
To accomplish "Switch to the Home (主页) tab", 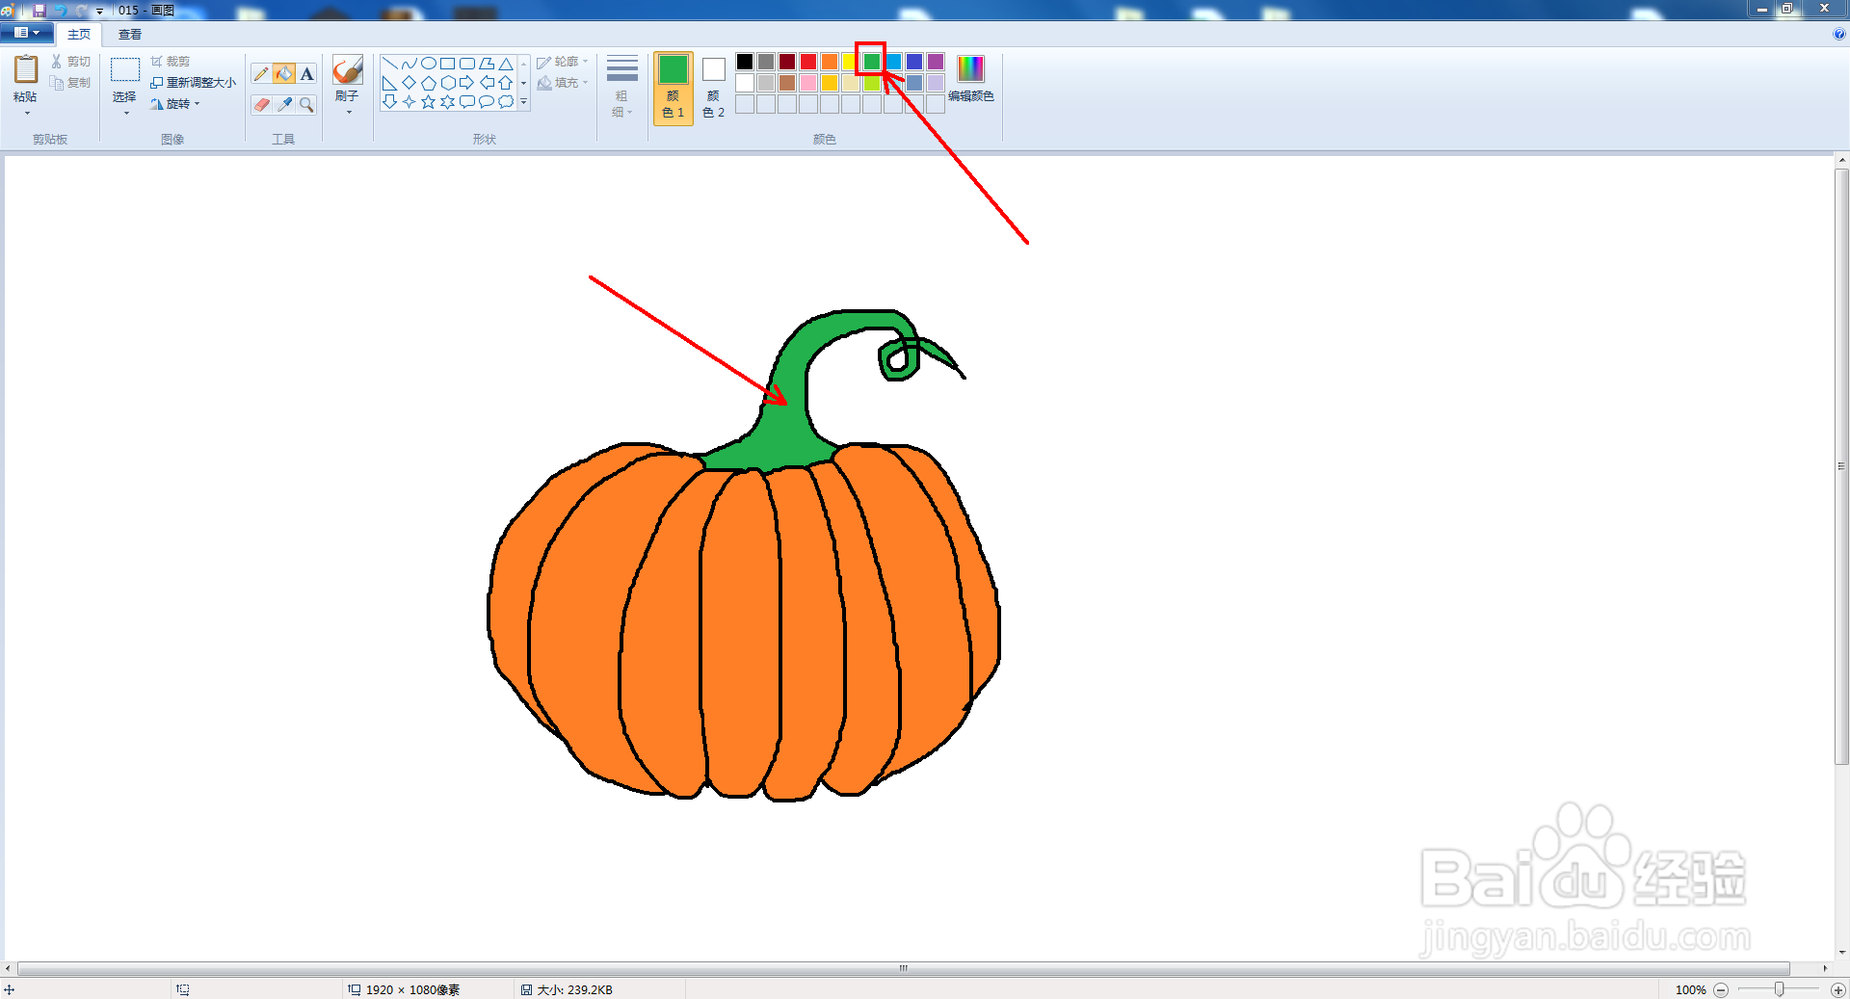I will (x=79, y=34).
